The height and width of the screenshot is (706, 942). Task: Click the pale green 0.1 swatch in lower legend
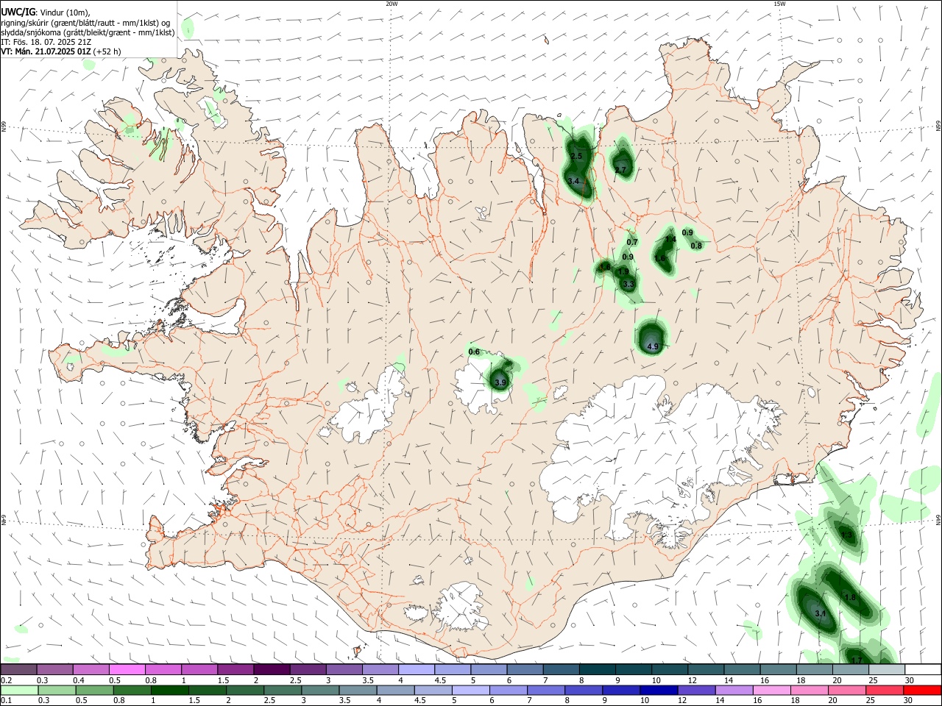point(19,691)
